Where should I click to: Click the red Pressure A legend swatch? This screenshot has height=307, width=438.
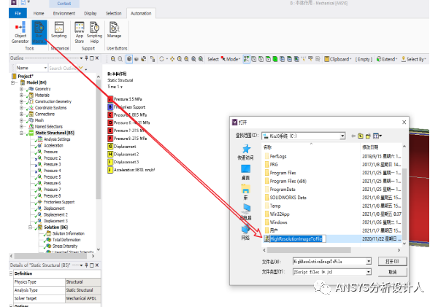click(110, 99)
